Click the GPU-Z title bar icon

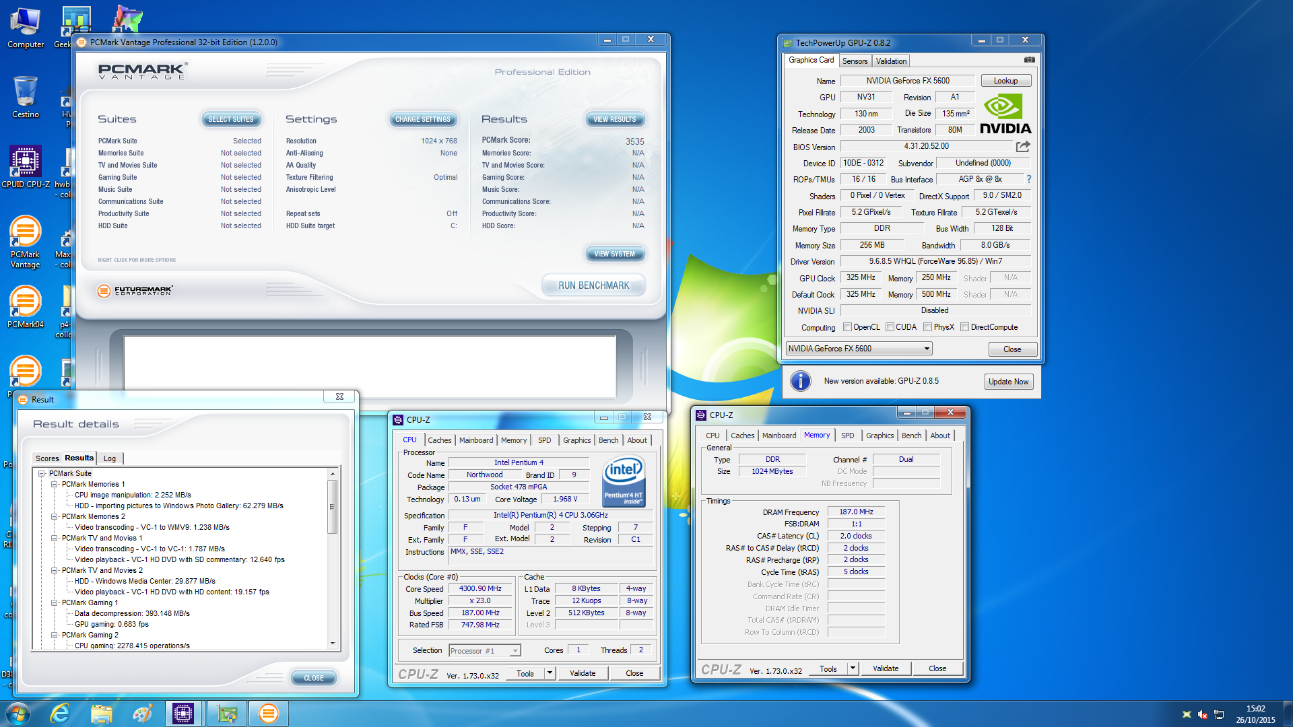(x=787, y=42)
